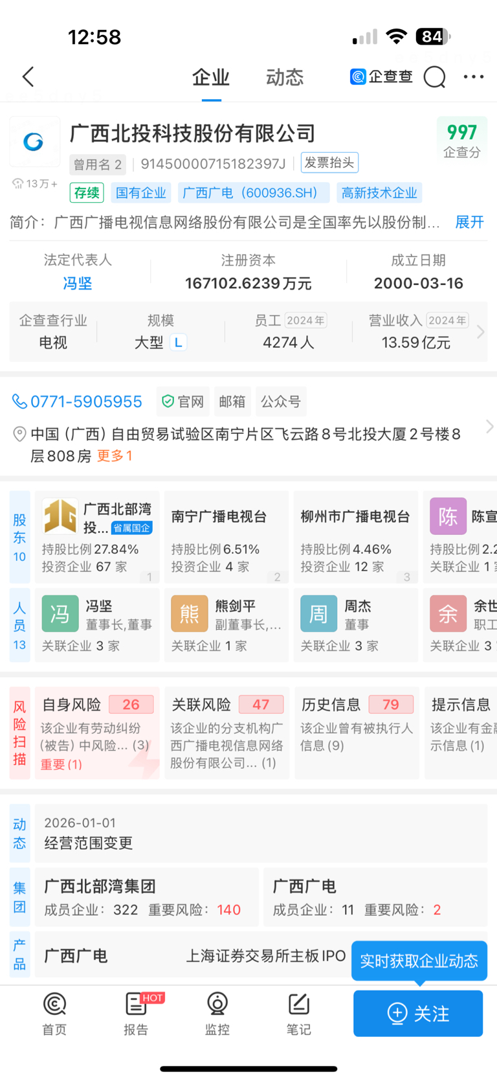
Task: Tap the 大型 L scale badge
Action: click(x=178, y=342)
